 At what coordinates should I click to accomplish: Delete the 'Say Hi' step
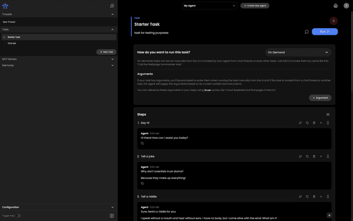pos(314,123)
